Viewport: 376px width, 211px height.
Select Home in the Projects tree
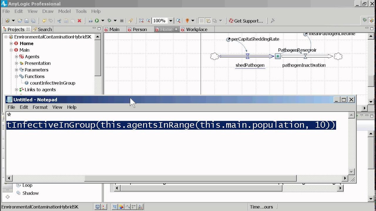click(26, 43)
